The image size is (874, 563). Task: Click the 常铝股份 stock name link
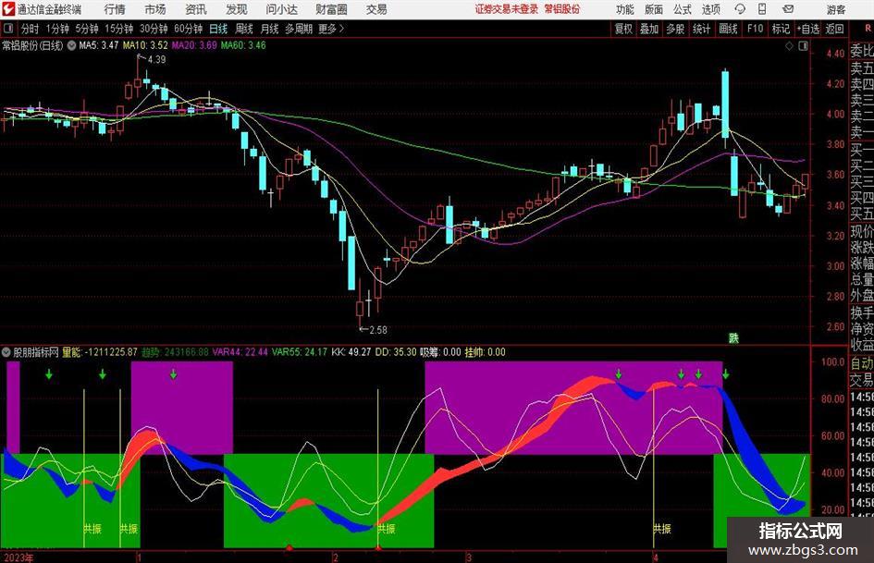pos(562,9)
